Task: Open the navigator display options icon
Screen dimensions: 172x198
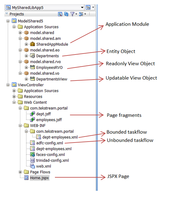Action: [82, 14]
